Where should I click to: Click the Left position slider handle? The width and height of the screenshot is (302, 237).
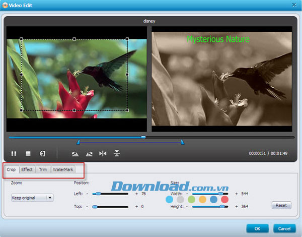pyautogui.click(x=98, y=194)
